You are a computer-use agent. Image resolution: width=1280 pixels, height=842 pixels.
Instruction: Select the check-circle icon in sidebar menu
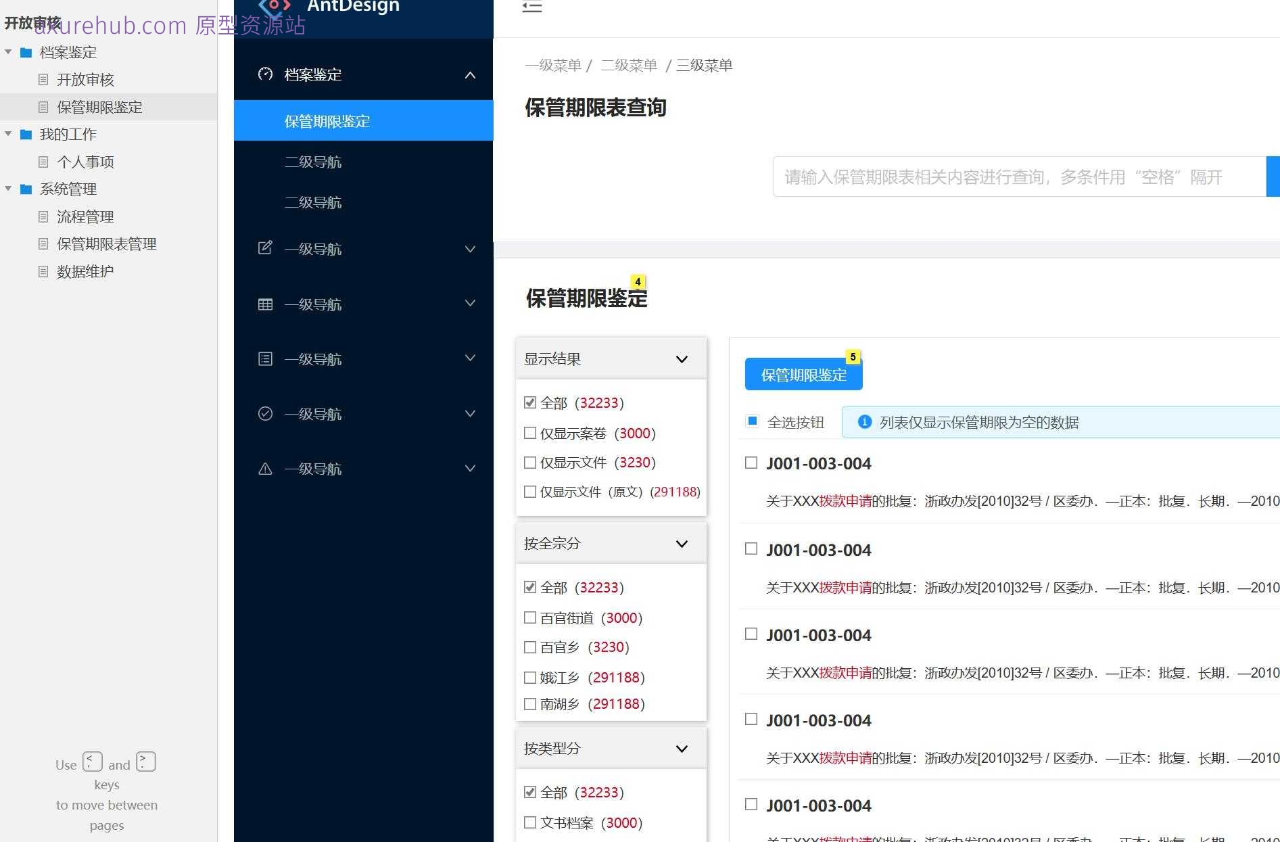[265, 413]
